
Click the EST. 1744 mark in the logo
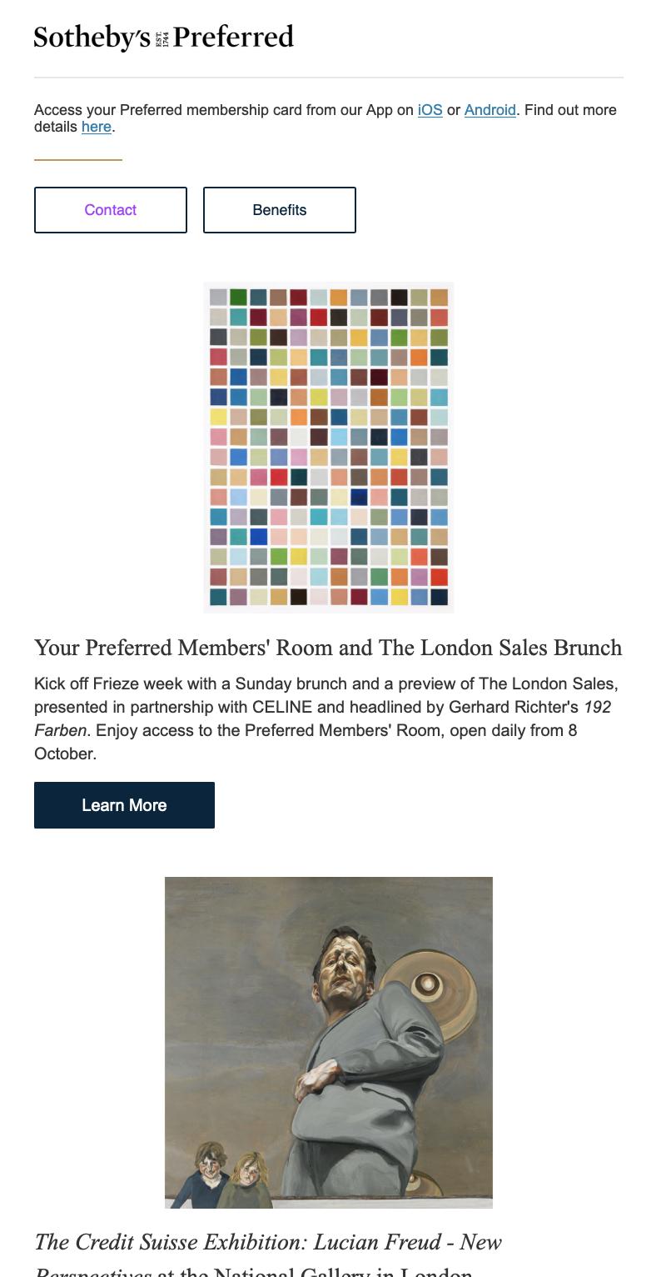tap(162, 39)
